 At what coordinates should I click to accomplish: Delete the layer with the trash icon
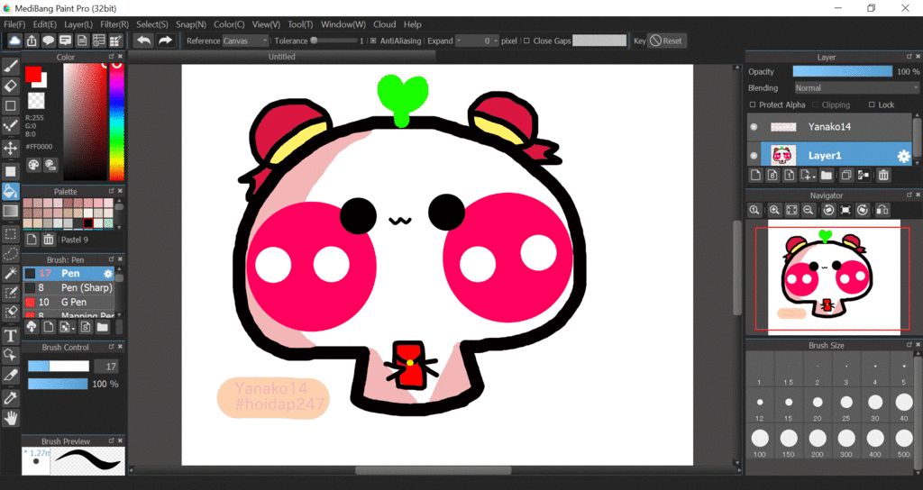[883, 175]
